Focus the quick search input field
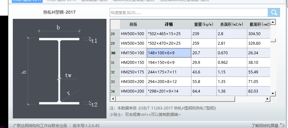Viewport: 288px width, 128px height. pos(189,12)
